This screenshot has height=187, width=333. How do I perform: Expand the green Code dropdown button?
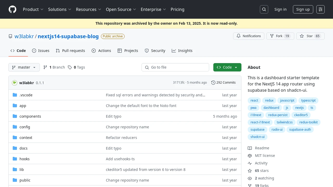tap(227, 67)
